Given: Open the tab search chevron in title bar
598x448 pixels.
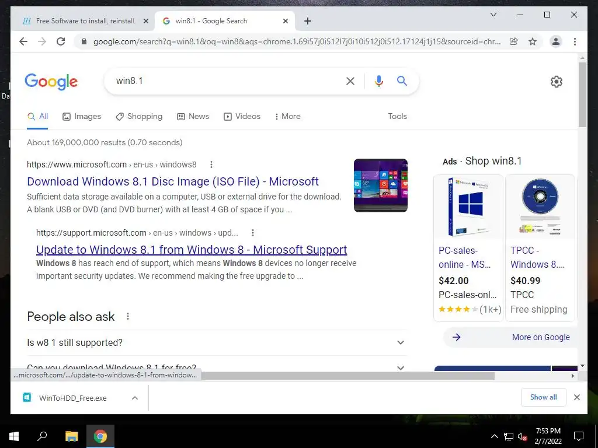Looking at the screenshot, I should (x=493, y=15).
